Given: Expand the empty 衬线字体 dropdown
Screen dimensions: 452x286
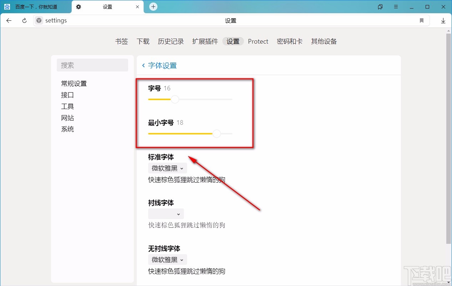Looking at the screenshot, I should click(x=166, y=214).
